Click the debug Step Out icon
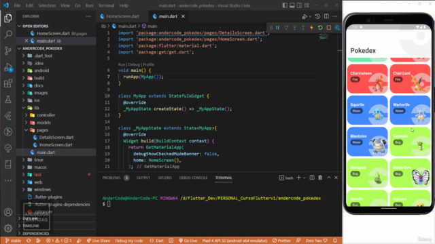 tap(303, 28)
